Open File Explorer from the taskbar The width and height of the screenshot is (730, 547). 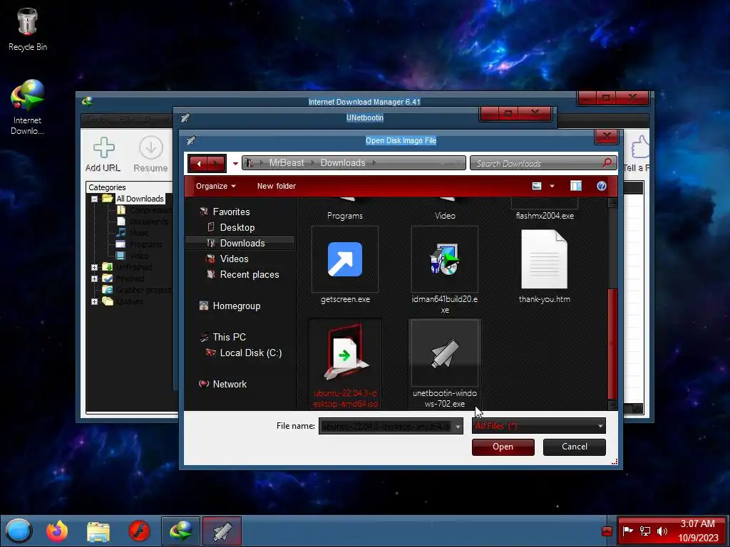(x=98, y=531)
